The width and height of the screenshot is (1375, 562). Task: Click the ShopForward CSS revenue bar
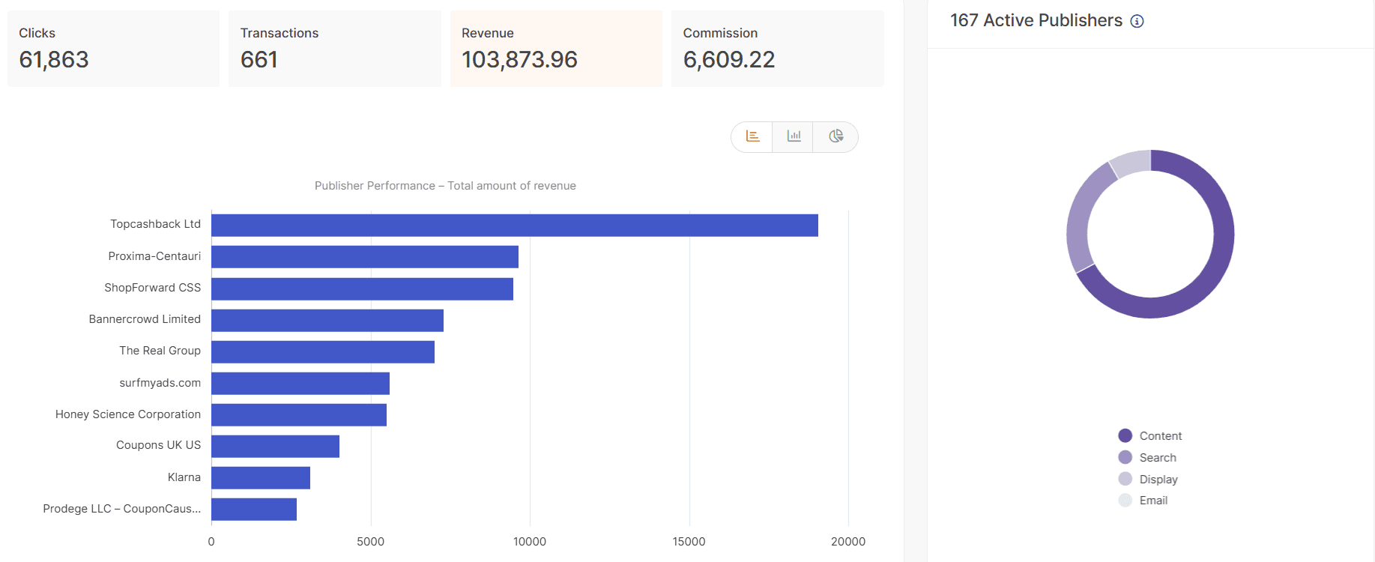(362, 289)
